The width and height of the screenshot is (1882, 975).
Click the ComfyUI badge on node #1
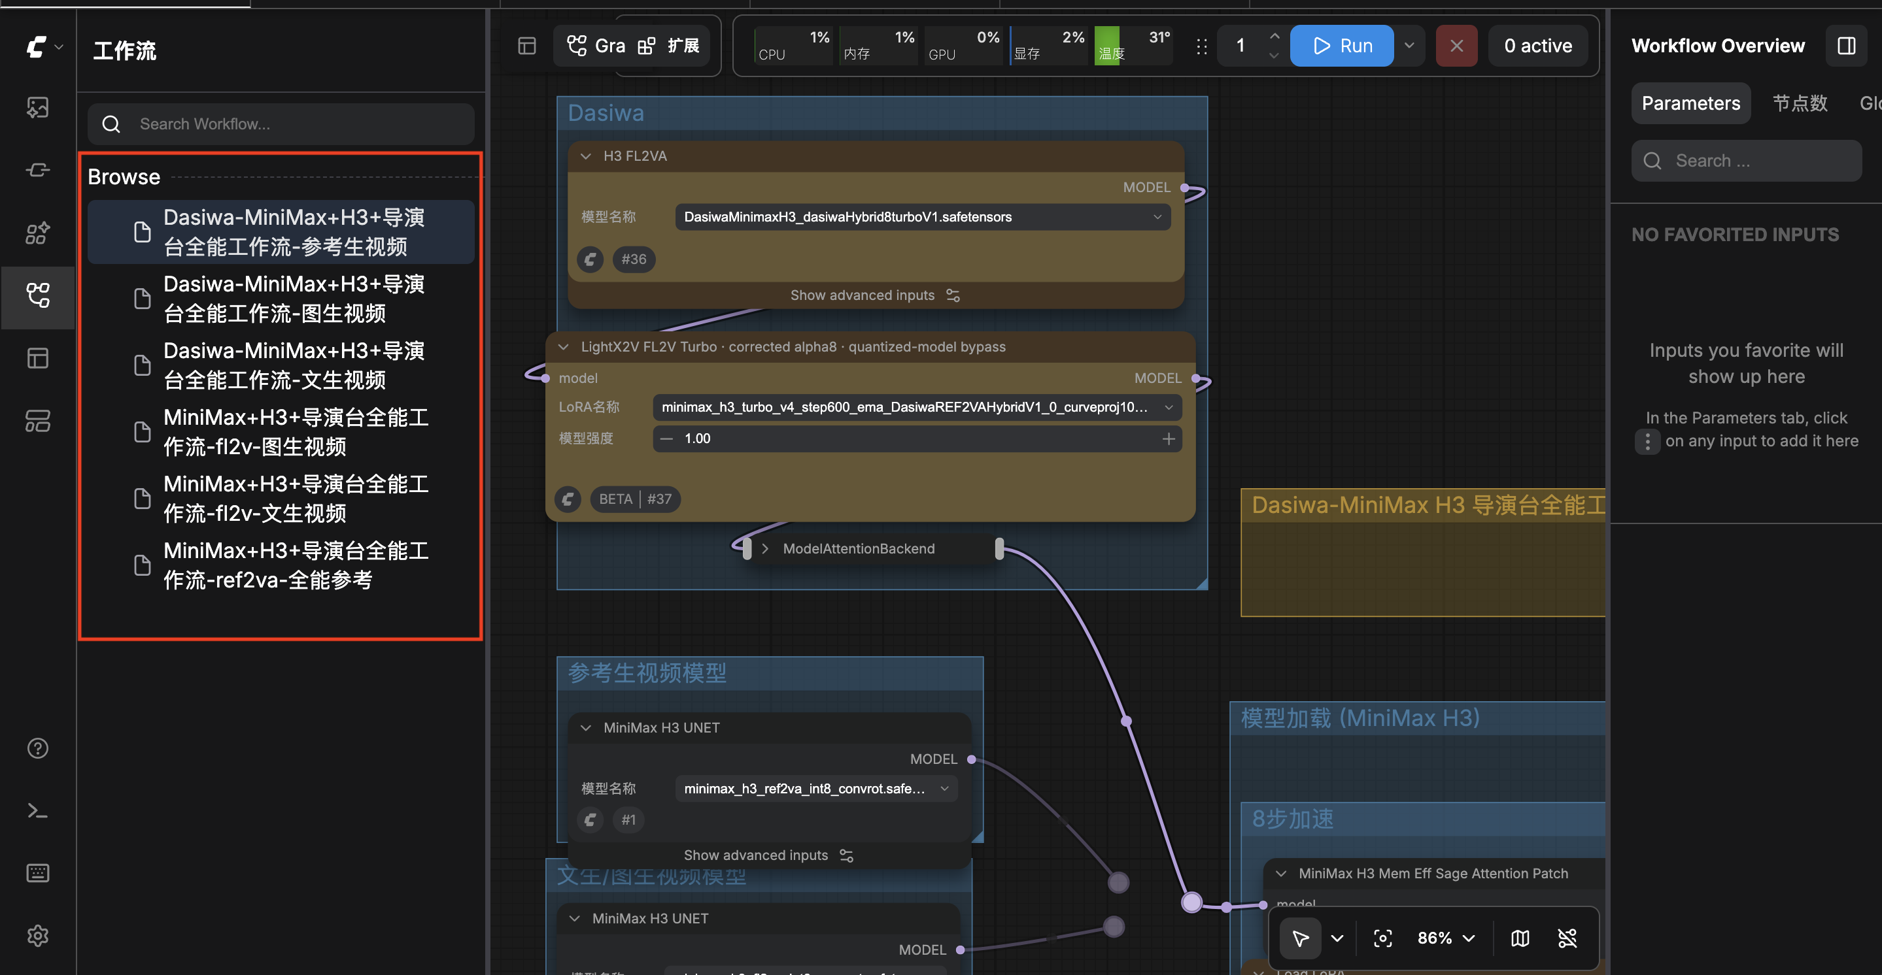click(x=590, y=820)
